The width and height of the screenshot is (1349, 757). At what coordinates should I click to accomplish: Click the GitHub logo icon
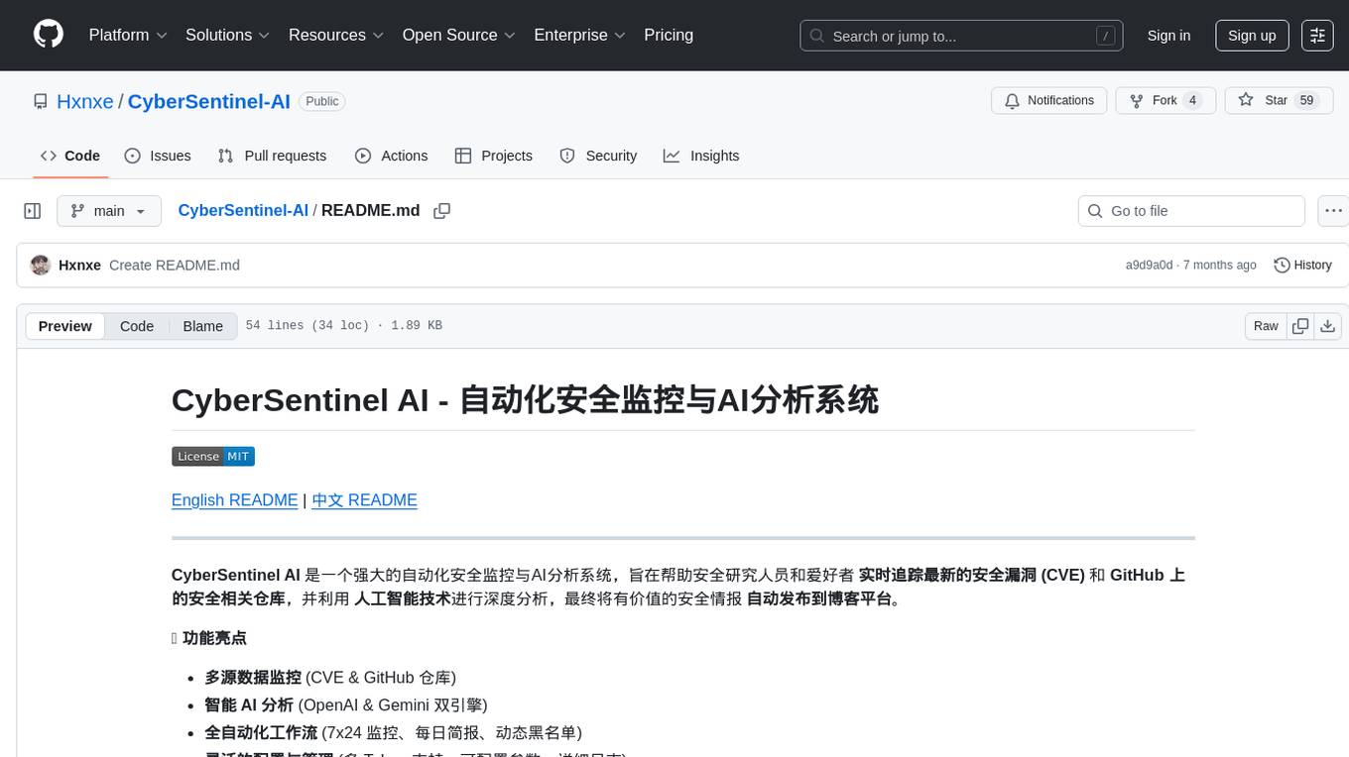49,35
